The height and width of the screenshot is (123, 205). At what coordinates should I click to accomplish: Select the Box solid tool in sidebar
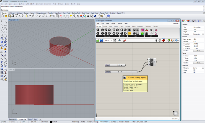coord(2,42)
